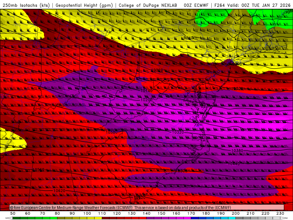This screenshot has height=220, width=293.
Task: Click the 70 knot colorbar label
Action: pyautogui.click(x=42, y=213)
